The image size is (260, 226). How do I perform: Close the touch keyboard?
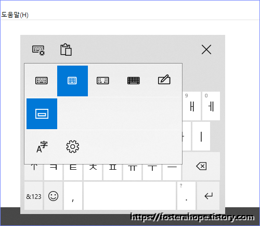[206, 49]
